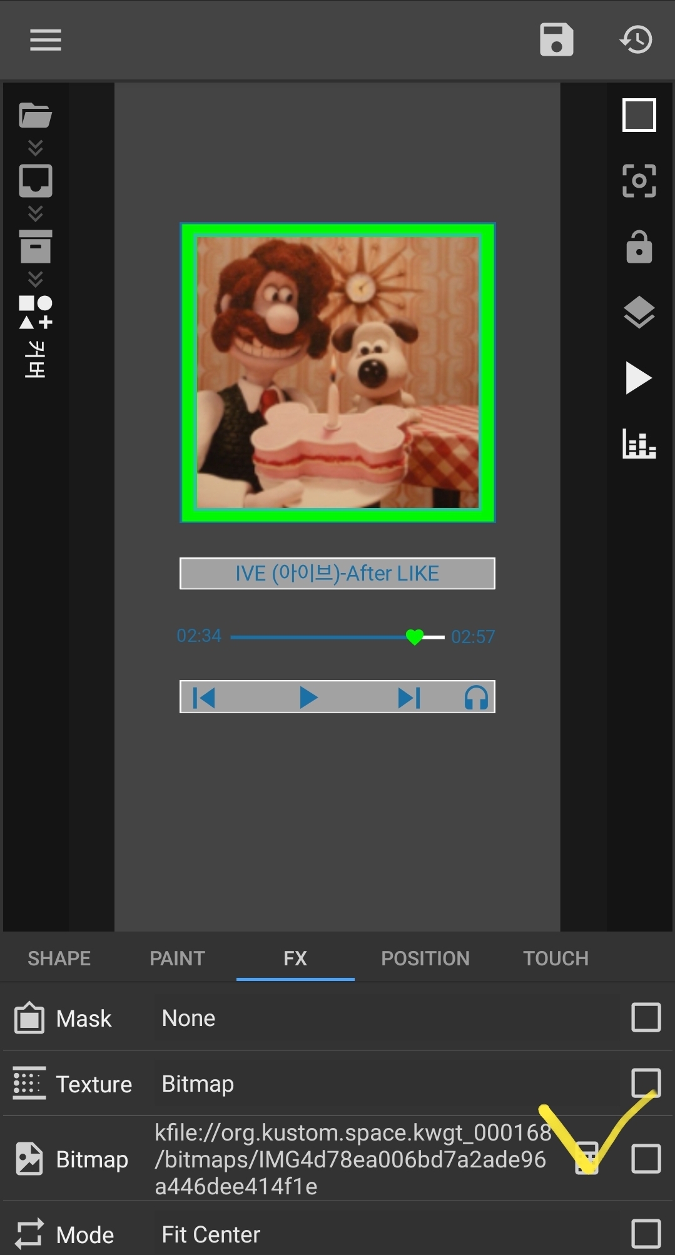Expand first breadcrumb chevron below folder icon
This screenshot has height=1255, width=675.
(x=35, y=148)
